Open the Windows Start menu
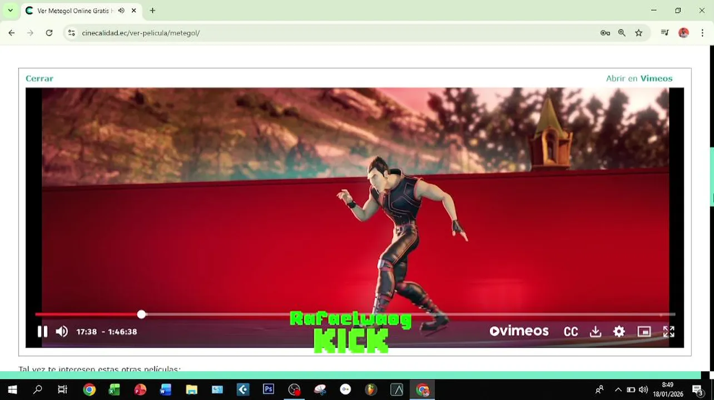 coord(12,390)
